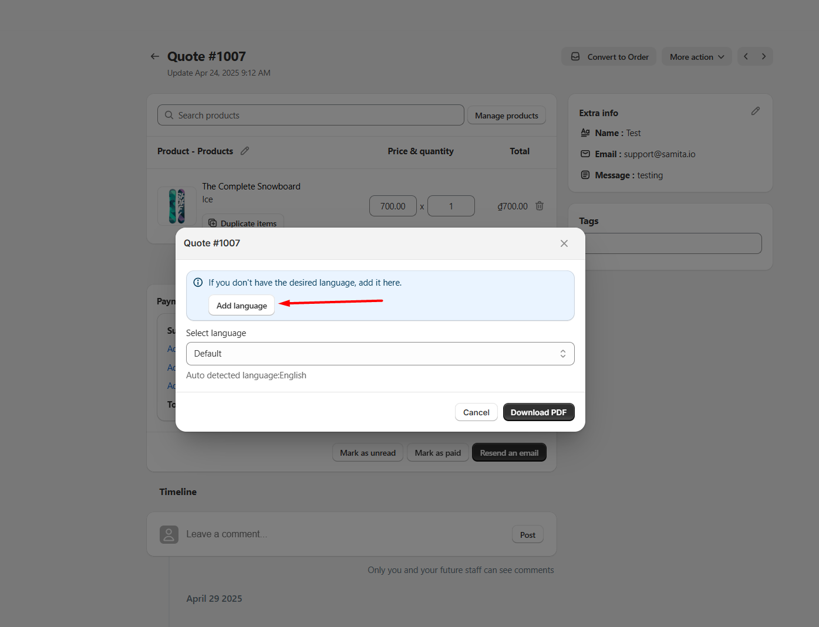Click Add language button
This screenshot has width=819, height=627.
coord(242,306)
